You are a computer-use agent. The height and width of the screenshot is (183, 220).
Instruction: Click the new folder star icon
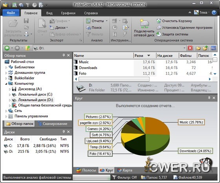[205, 48]
